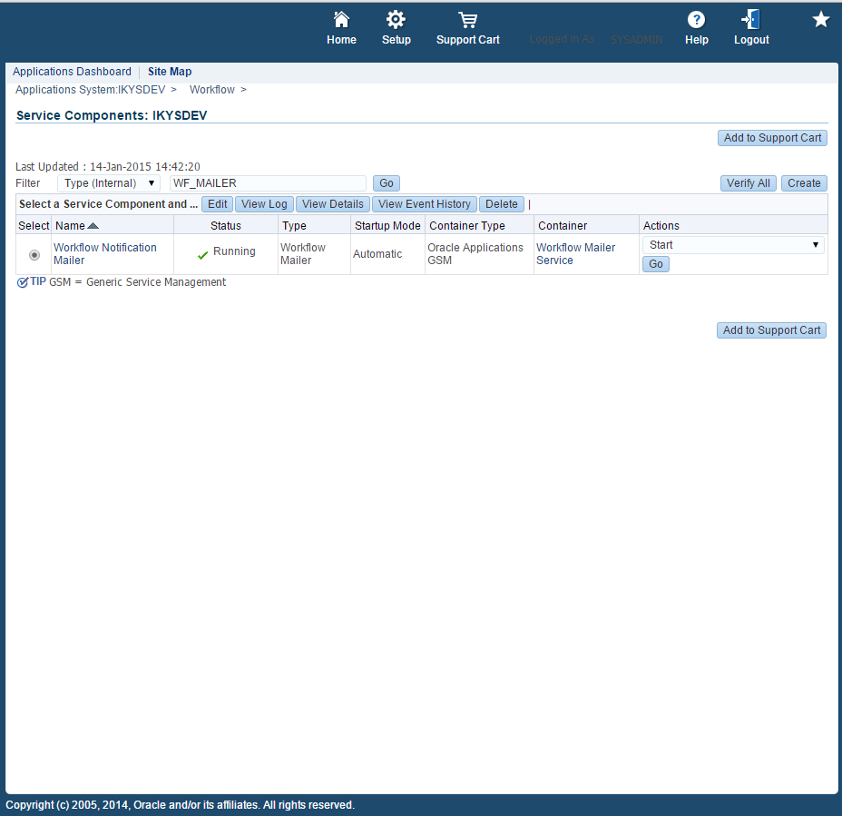Open the Start actions dropdown
The height and width of the screenshot is (816, 842).
[x=732, y=244]
